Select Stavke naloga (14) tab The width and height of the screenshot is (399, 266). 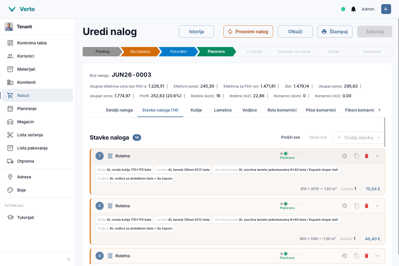point(160,110)
